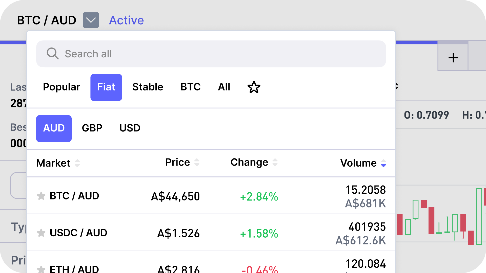Favorite the BTC / AUD market row
This screenshot has width=486, height=273.
[x=41, y=196]
